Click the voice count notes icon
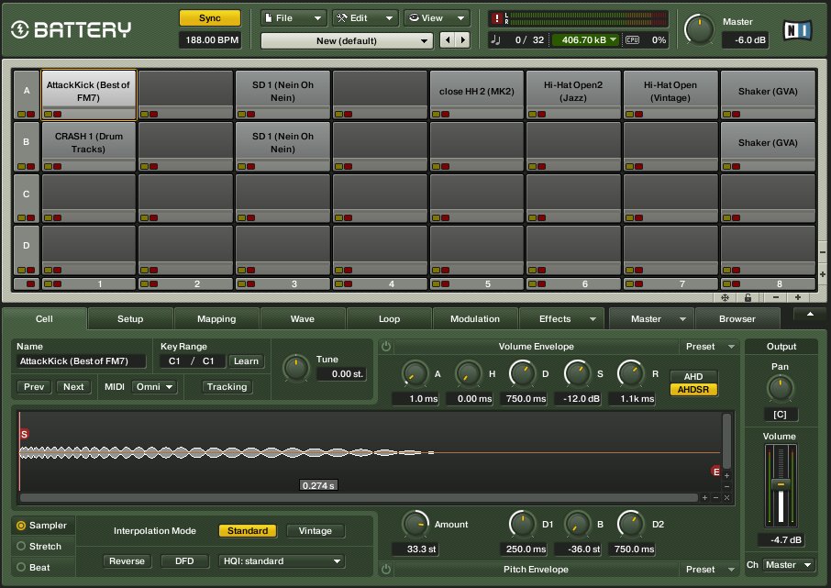The image size is (831, 588). pos(495,39)
